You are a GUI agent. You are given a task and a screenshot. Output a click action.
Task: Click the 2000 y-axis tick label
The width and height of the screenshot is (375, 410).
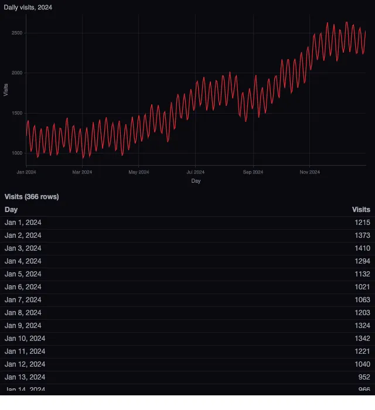pyautogui.click(x=17, y=73)
